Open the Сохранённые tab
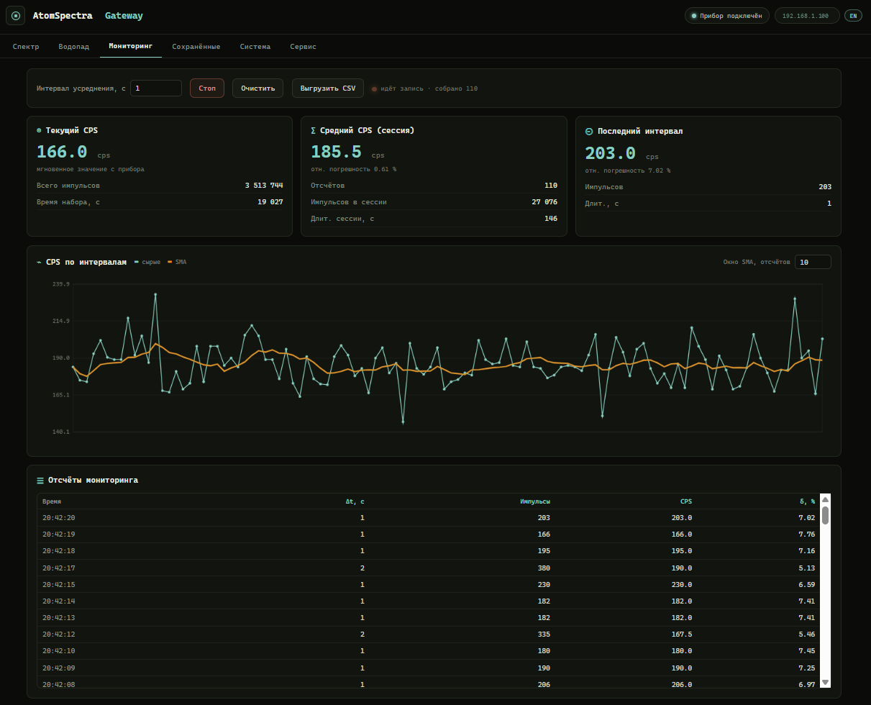Image resolution: width=871 pixels, height=705 pixels. point(196,46)
